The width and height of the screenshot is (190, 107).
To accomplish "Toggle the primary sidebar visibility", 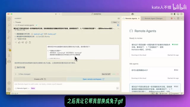I will coord(175,14).
